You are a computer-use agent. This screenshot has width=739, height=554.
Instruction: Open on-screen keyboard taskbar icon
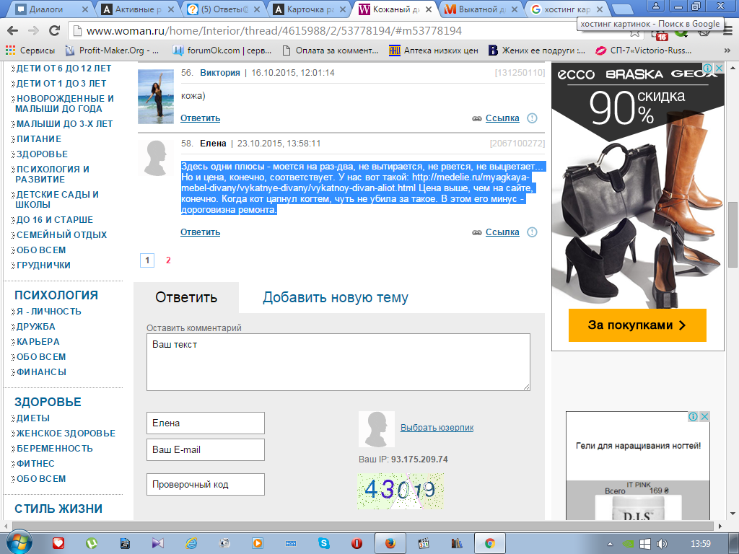291,544
